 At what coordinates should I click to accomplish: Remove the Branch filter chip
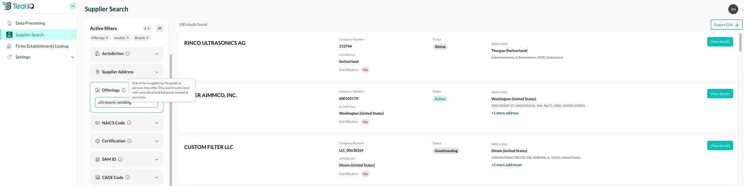[147, 38]
